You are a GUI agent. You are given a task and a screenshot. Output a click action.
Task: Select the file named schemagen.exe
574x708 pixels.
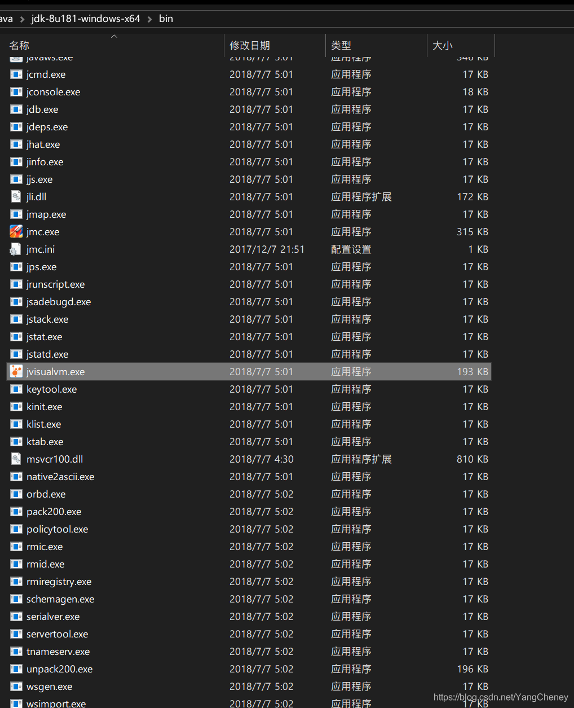(x=60, y=599)
